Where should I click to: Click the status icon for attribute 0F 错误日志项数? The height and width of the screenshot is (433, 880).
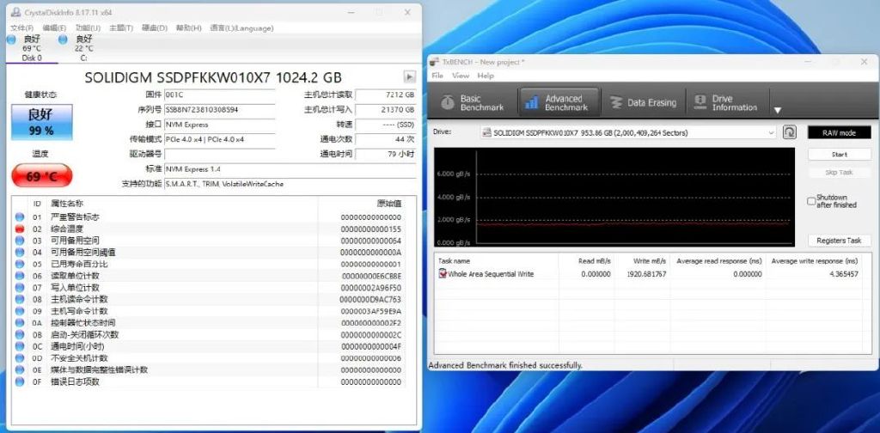[20, 382]
